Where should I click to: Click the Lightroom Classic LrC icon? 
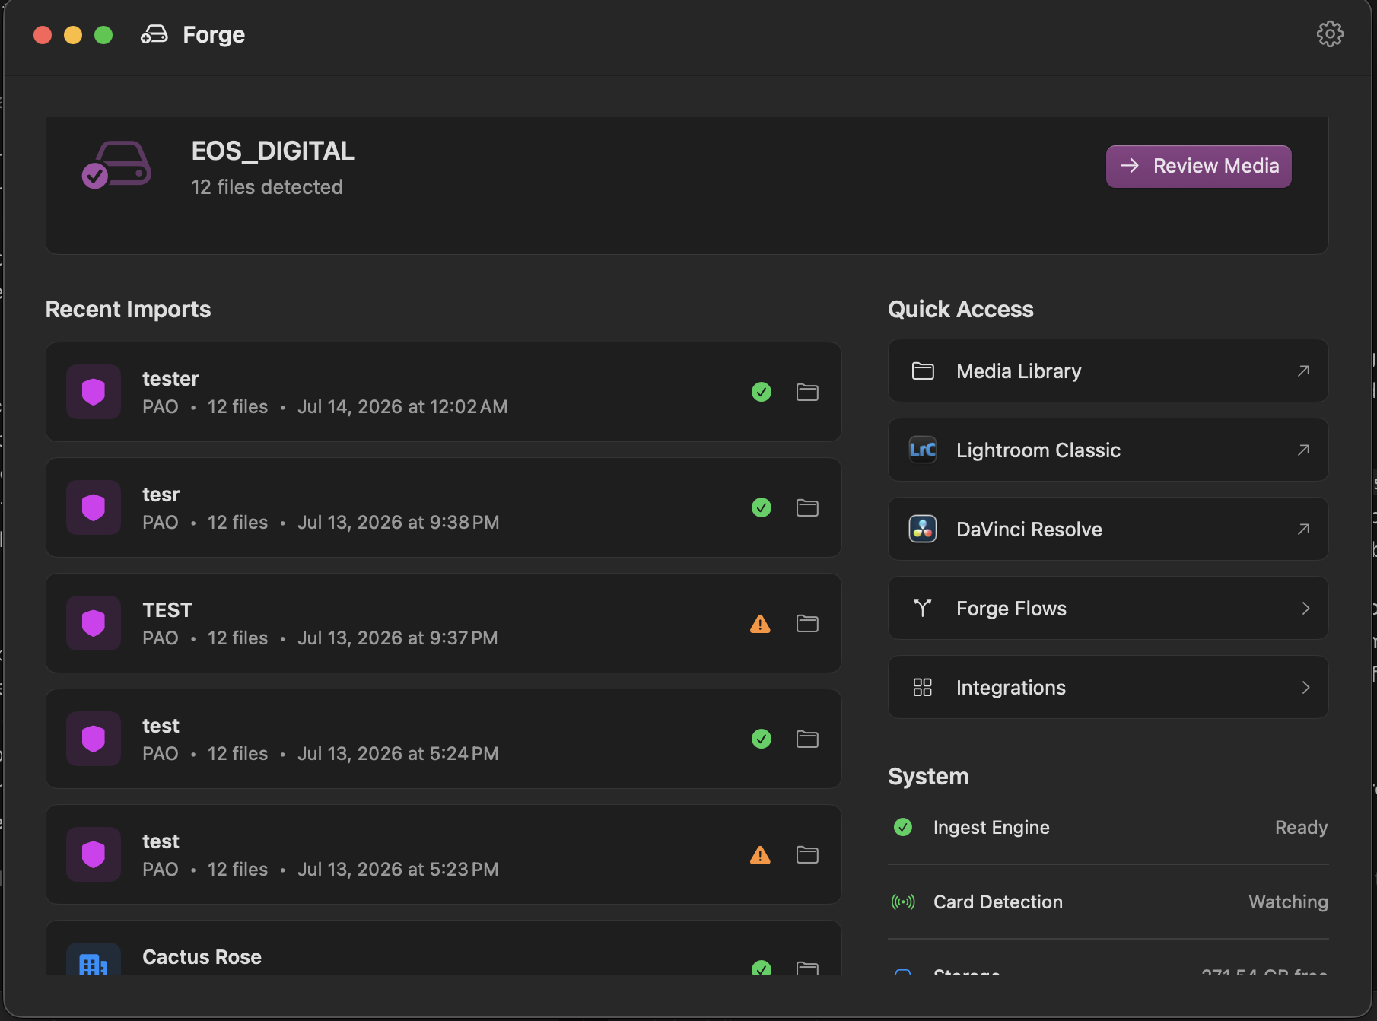(x=923, y=450)
